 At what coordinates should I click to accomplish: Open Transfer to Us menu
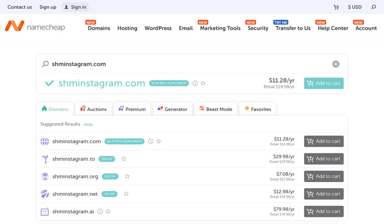293,28
